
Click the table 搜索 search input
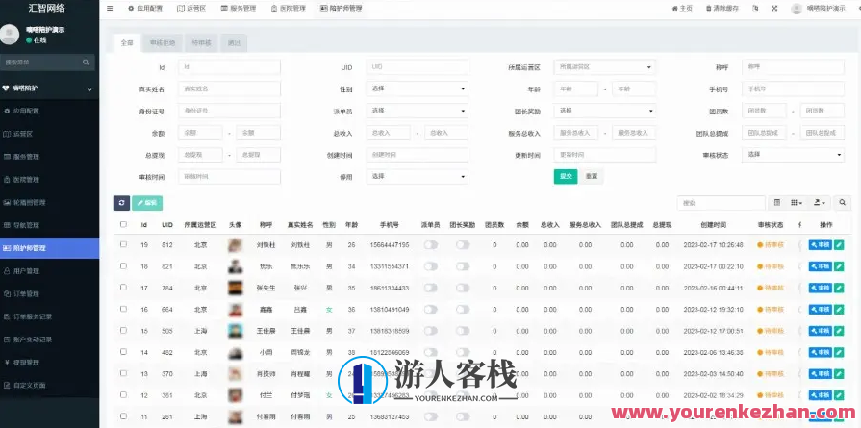[x=721, y=203]
